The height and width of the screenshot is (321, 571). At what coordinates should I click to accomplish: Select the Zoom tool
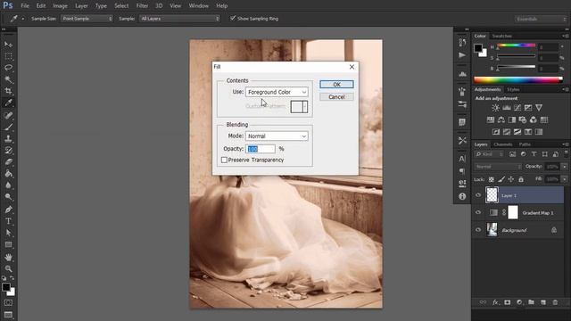click(8, 269)
